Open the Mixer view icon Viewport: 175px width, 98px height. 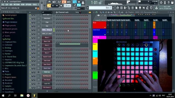pos(132,8)
